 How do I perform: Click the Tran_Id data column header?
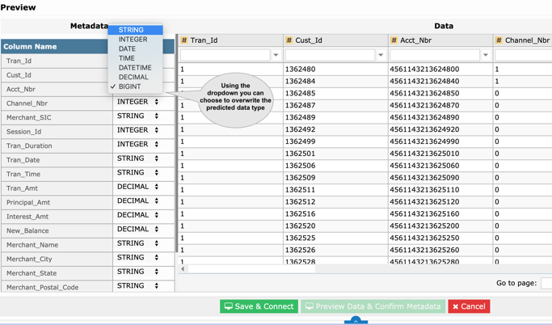[x=230, y=40]
